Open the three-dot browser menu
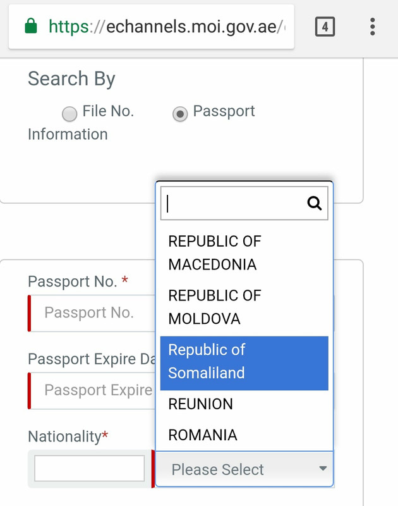Viewport: 398px width, 506px height. tap(373, 27)
